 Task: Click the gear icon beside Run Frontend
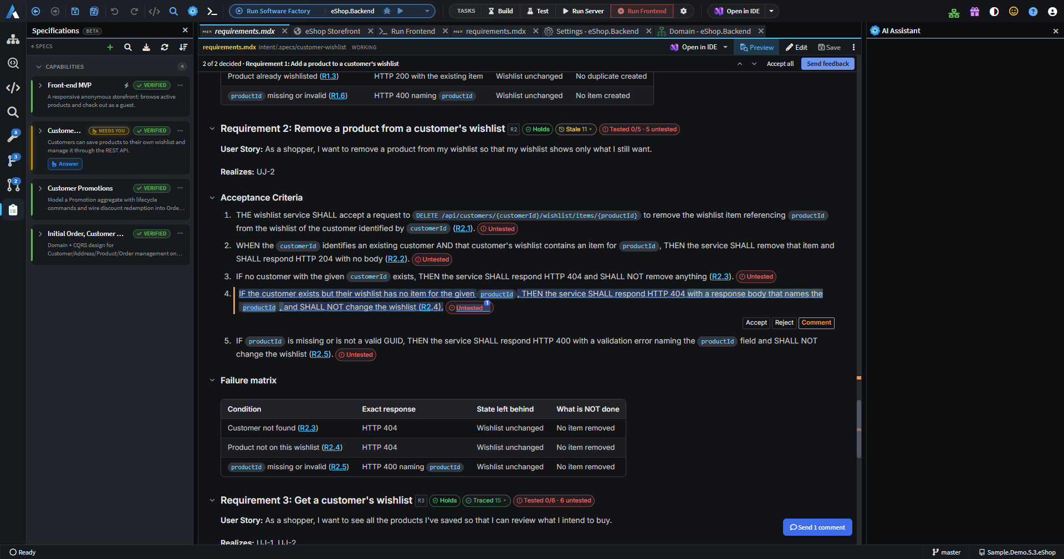click(x=683, y=11)
